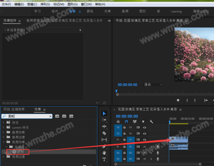Toggle timeline snapping magnet icon
This screenshot has width=214, height=166.
pyautogui.click(x=126, y=121)
